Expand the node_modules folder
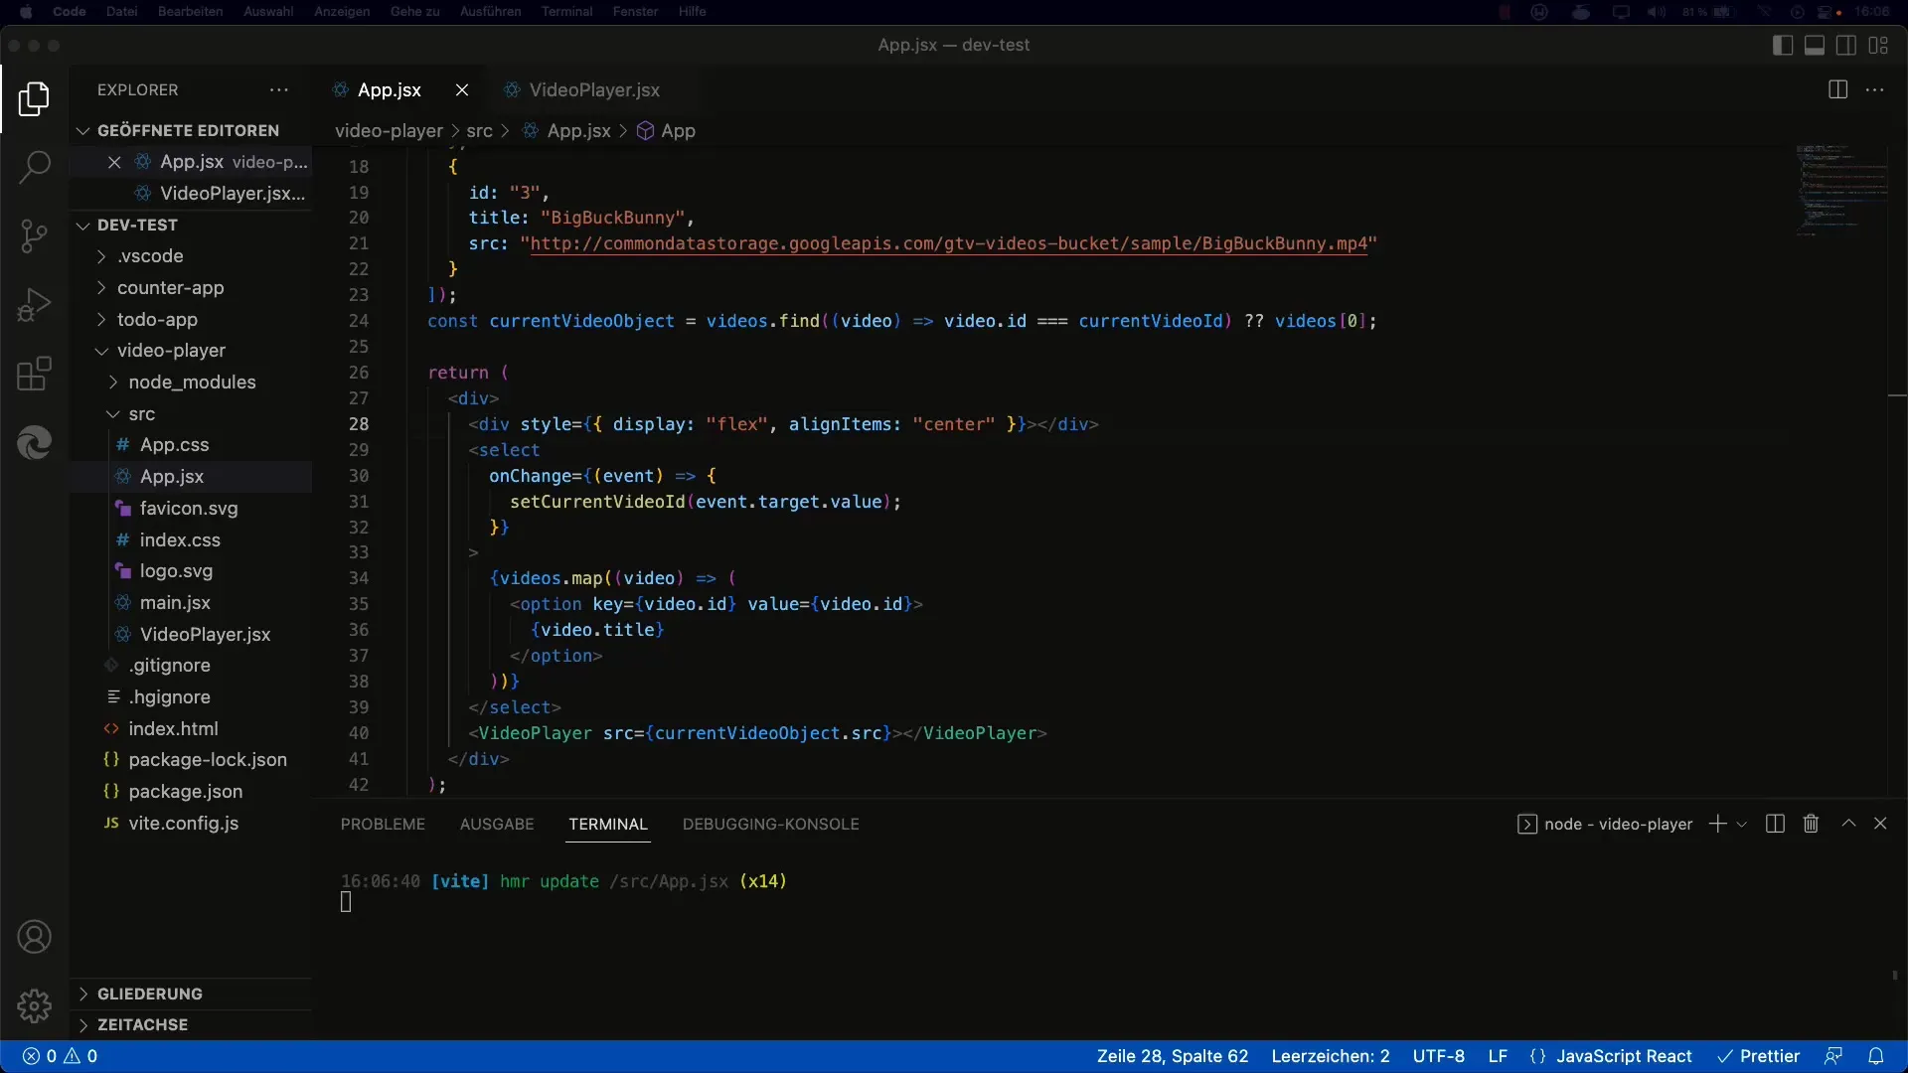This screenshot has width=1908, height=1073. click(x=191, y=382)
